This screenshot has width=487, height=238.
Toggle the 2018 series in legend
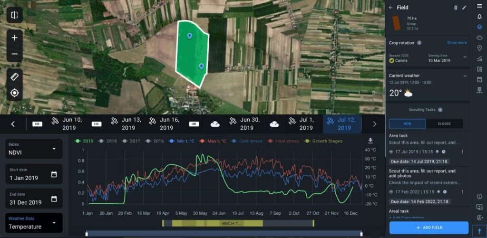coord(107,141)
